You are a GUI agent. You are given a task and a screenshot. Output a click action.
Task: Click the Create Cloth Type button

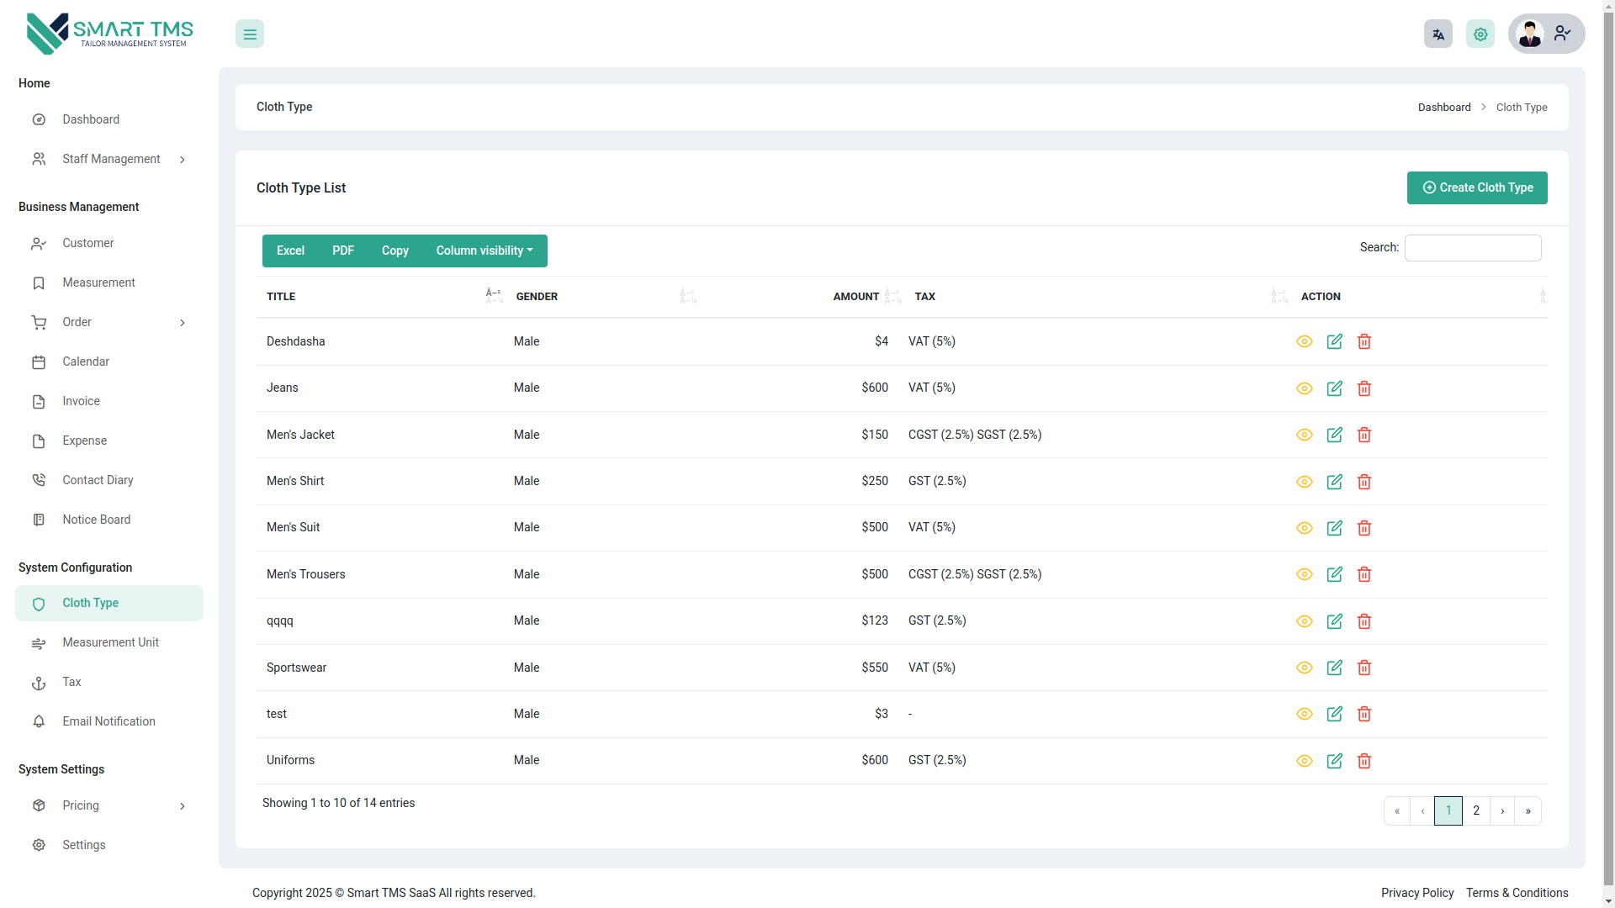1477,187
